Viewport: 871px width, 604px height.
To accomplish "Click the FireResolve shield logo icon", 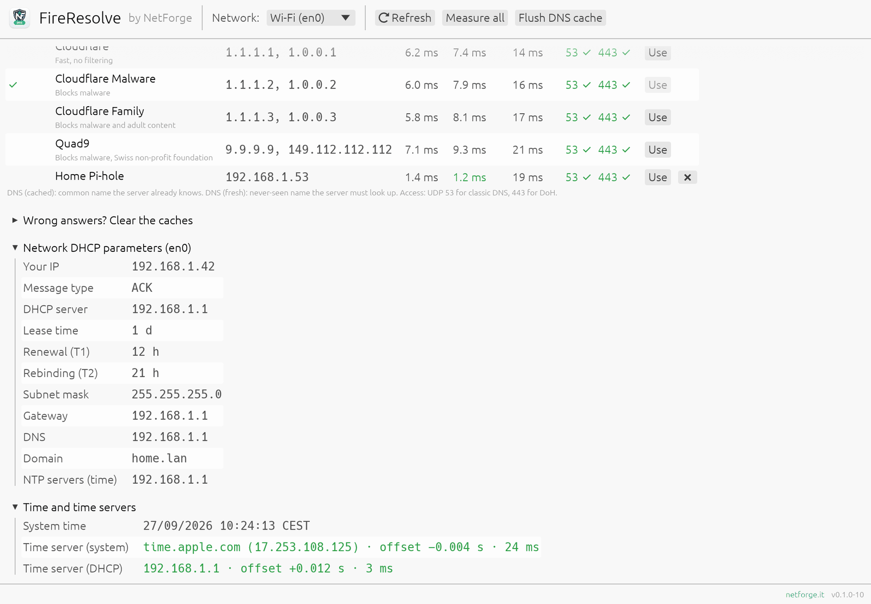I will pyautogui.click(x=20, y=18).
